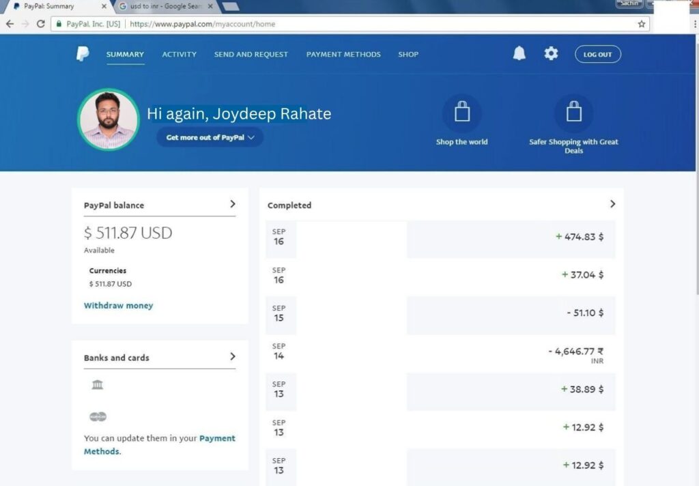
Task: Click the Shop the world bag icon
Action: tap(462, 113)
